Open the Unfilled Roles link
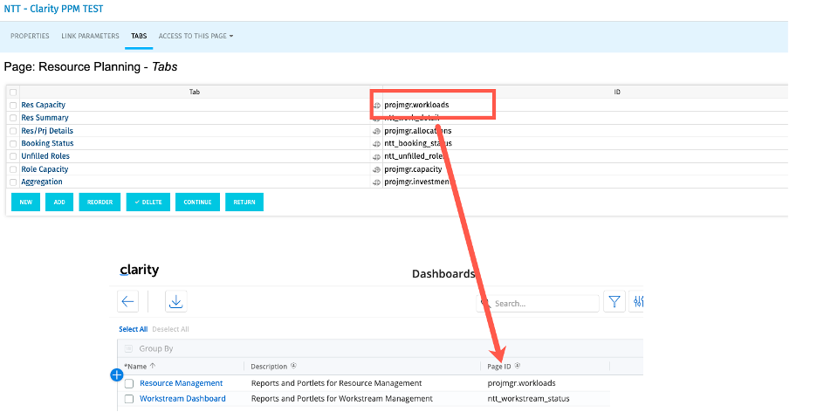This screenshot has width=817, height=412. click(45, 156)
